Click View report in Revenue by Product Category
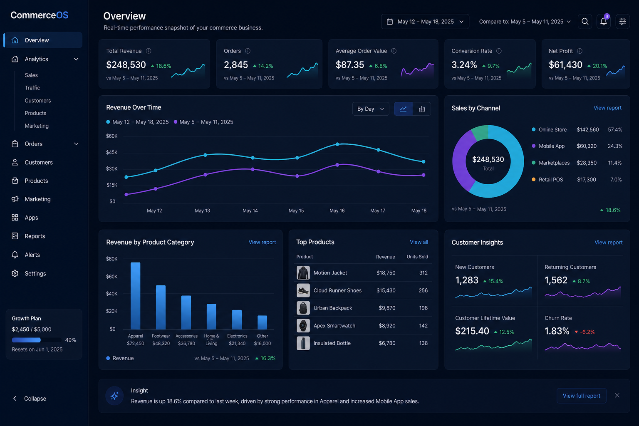This screenshot has width=639, height=426. [262, 242]
